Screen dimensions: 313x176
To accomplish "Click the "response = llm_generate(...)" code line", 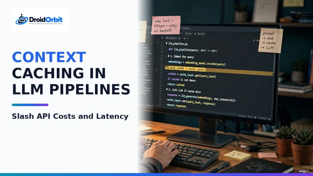I will coord(201,97).
